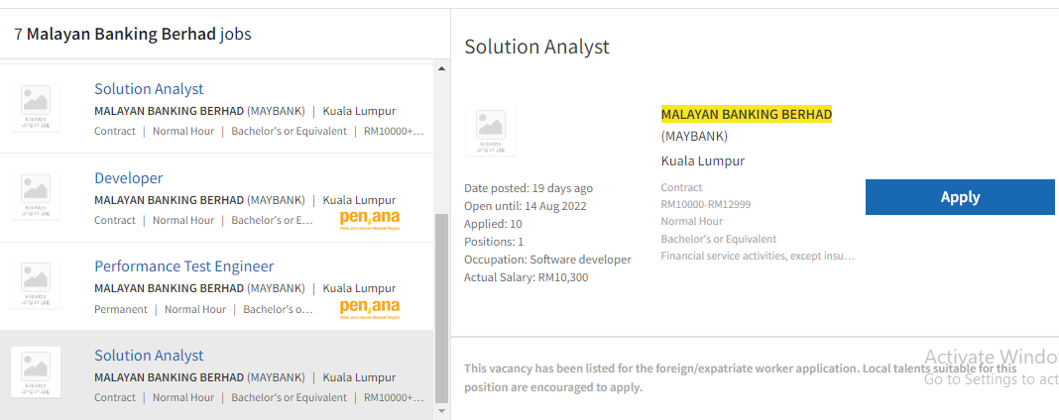The height and width of the screenshot is (420, 1059).
Task: Click the highlighted MALAYAN BANKING BERHAD company name
Action: coord(747,114)
